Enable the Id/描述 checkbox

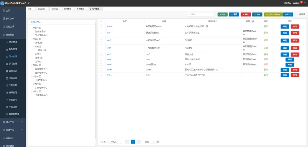click(296, 14)
